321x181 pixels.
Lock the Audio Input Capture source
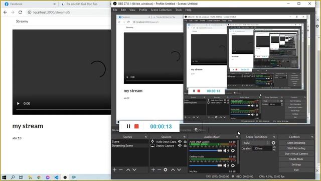tap(185, 142)
